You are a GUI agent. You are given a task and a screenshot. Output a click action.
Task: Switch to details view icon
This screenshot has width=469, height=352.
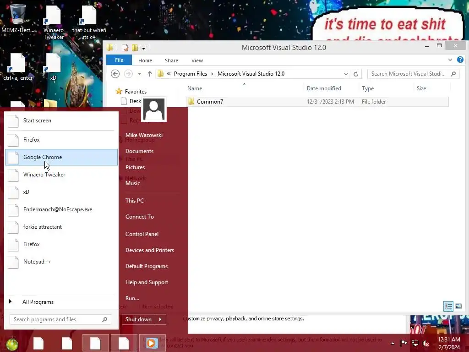tap(448, 306)
